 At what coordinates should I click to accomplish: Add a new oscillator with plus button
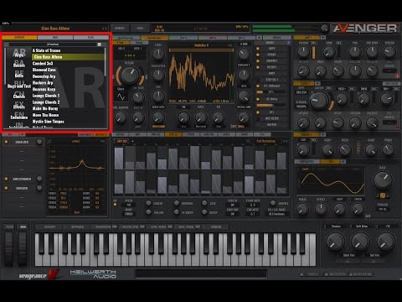(x=259, y=38)
